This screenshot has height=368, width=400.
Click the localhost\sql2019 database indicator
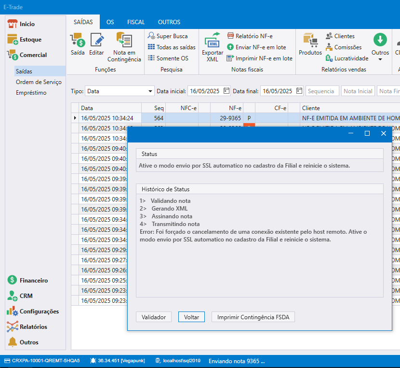[178, 361]
